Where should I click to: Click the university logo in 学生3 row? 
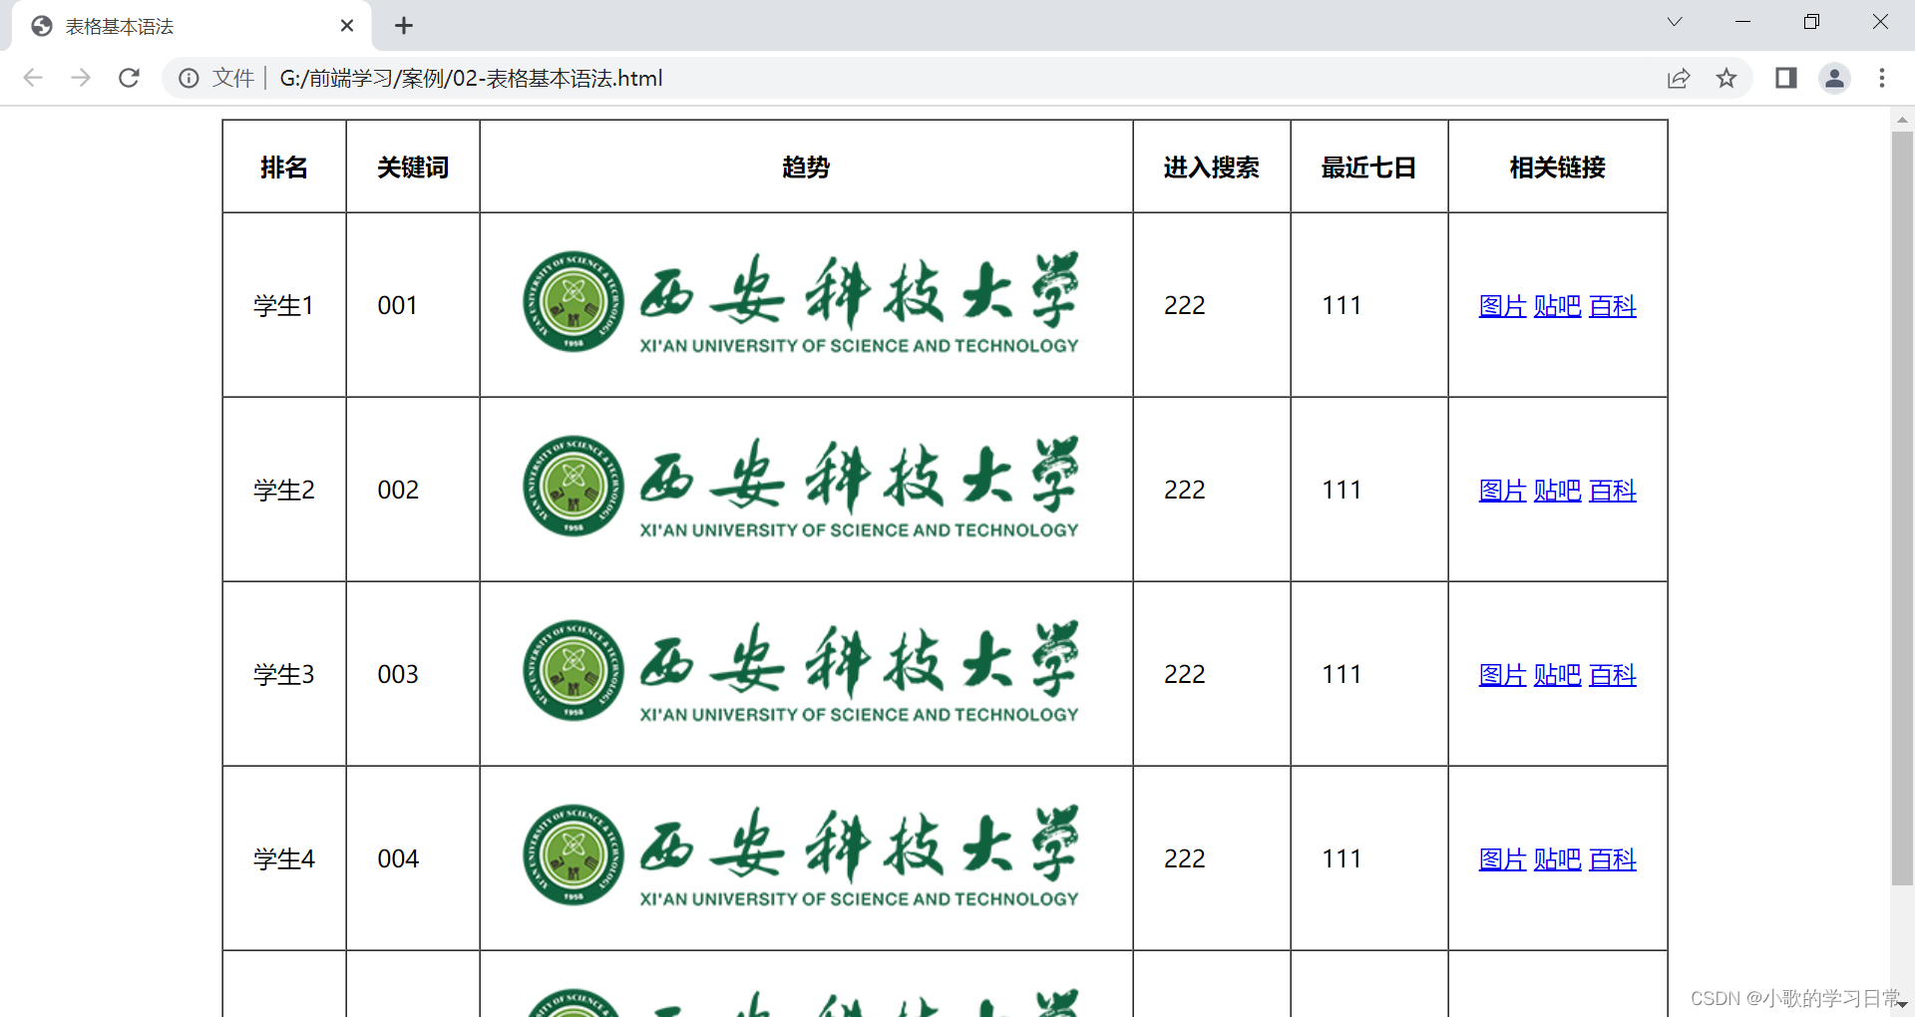click(801, 671)
